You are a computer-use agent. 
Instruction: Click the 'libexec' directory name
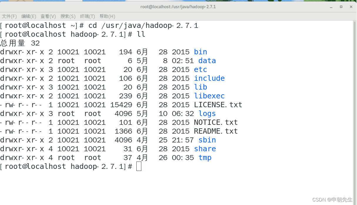click(209, 96)
